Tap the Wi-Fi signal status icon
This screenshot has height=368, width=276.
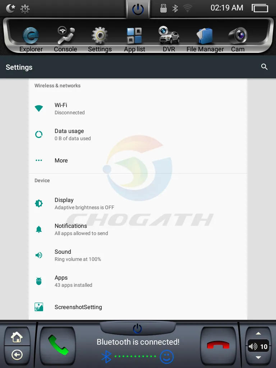(x=188, y=9)
